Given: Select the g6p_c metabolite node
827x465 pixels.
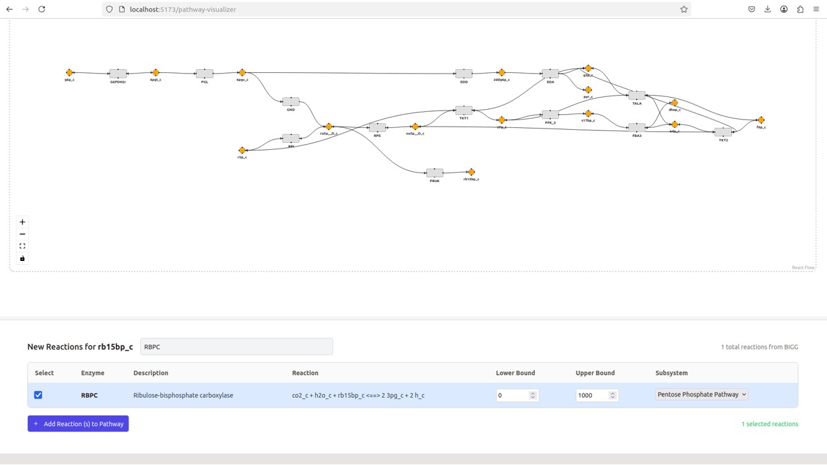Looking at the screenshot, I should point(69,73).
